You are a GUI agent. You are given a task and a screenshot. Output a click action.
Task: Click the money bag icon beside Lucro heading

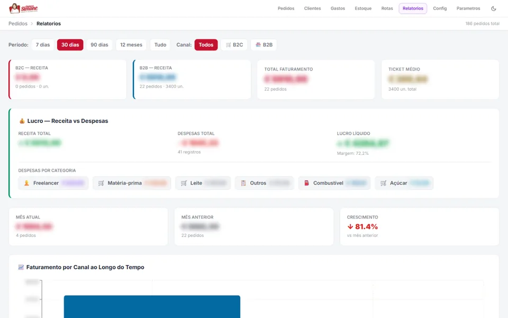22,121
